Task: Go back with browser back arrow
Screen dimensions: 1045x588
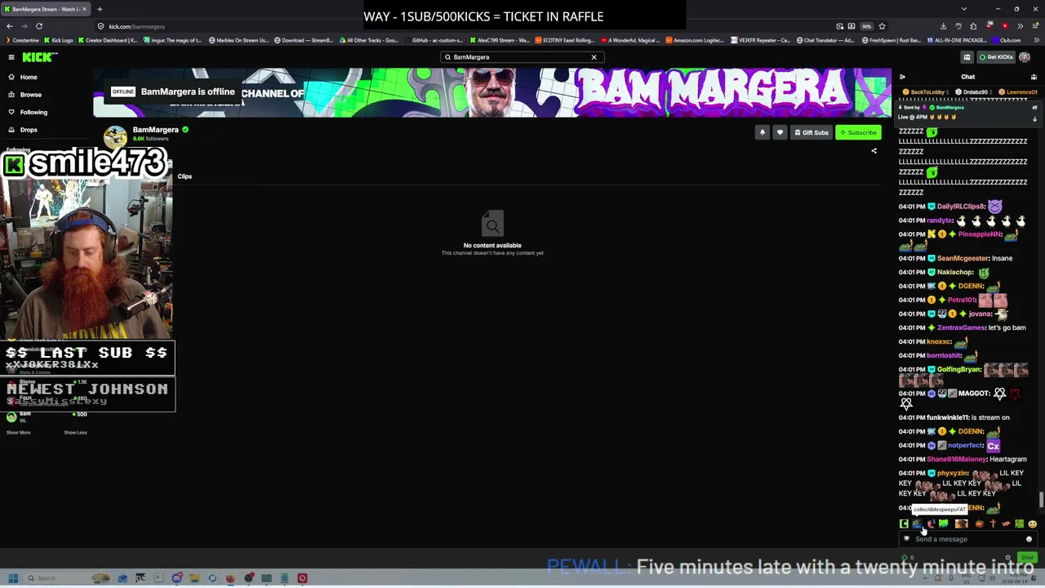Action: coord(9,26)
